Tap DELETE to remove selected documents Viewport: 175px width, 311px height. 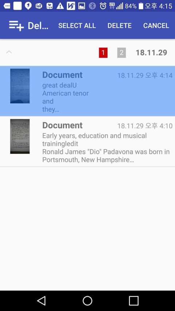(120, 26)
